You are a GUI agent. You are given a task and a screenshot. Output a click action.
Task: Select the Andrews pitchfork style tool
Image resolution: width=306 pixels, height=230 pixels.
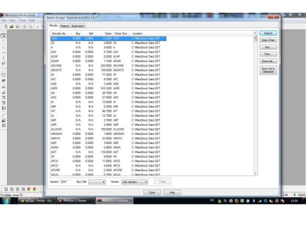[x=3, y=63]
